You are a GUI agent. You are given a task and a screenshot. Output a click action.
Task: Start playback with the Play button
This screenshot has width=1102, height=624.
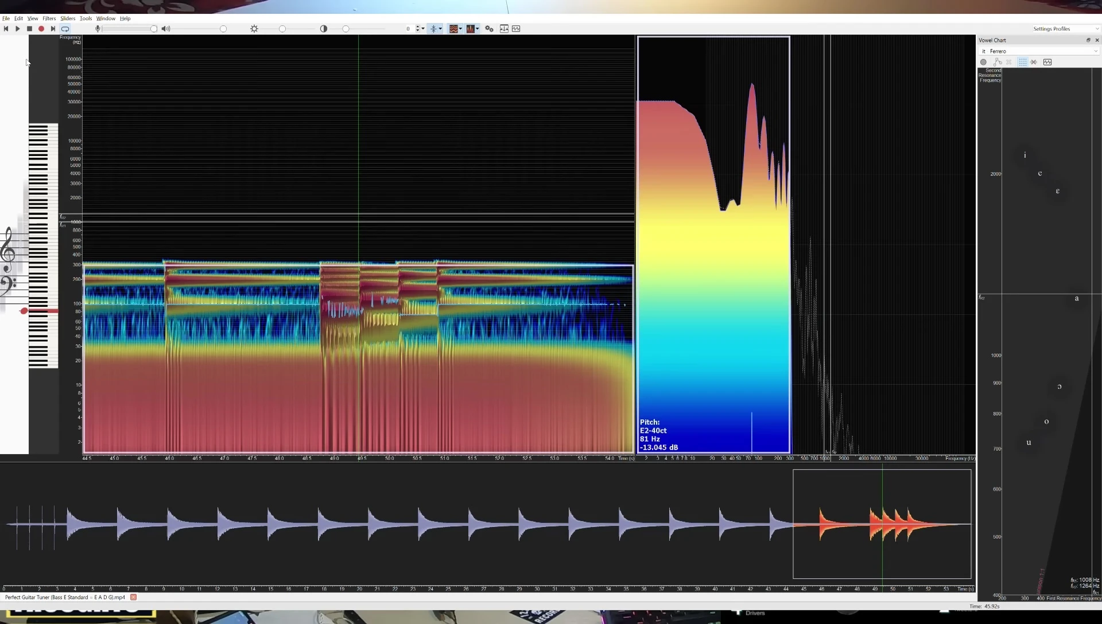click(x=18, y=29)
